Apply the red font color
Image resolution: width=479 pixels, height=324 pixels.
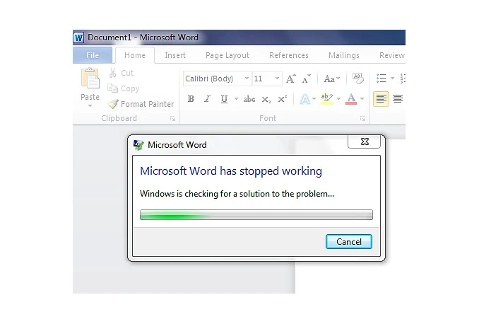351,99
